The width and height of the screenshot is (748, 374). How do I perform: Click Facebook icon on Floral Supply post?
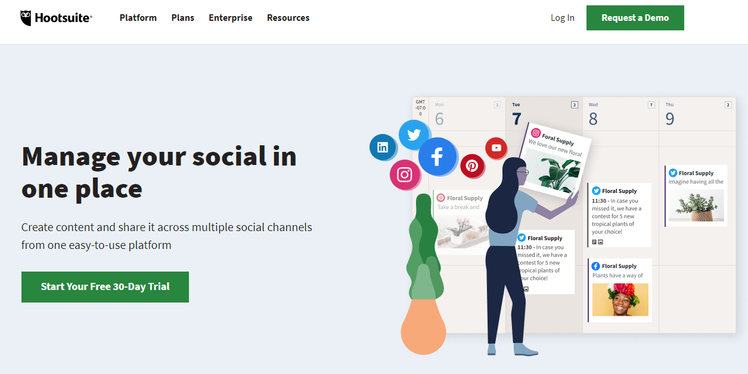(596, 266)
